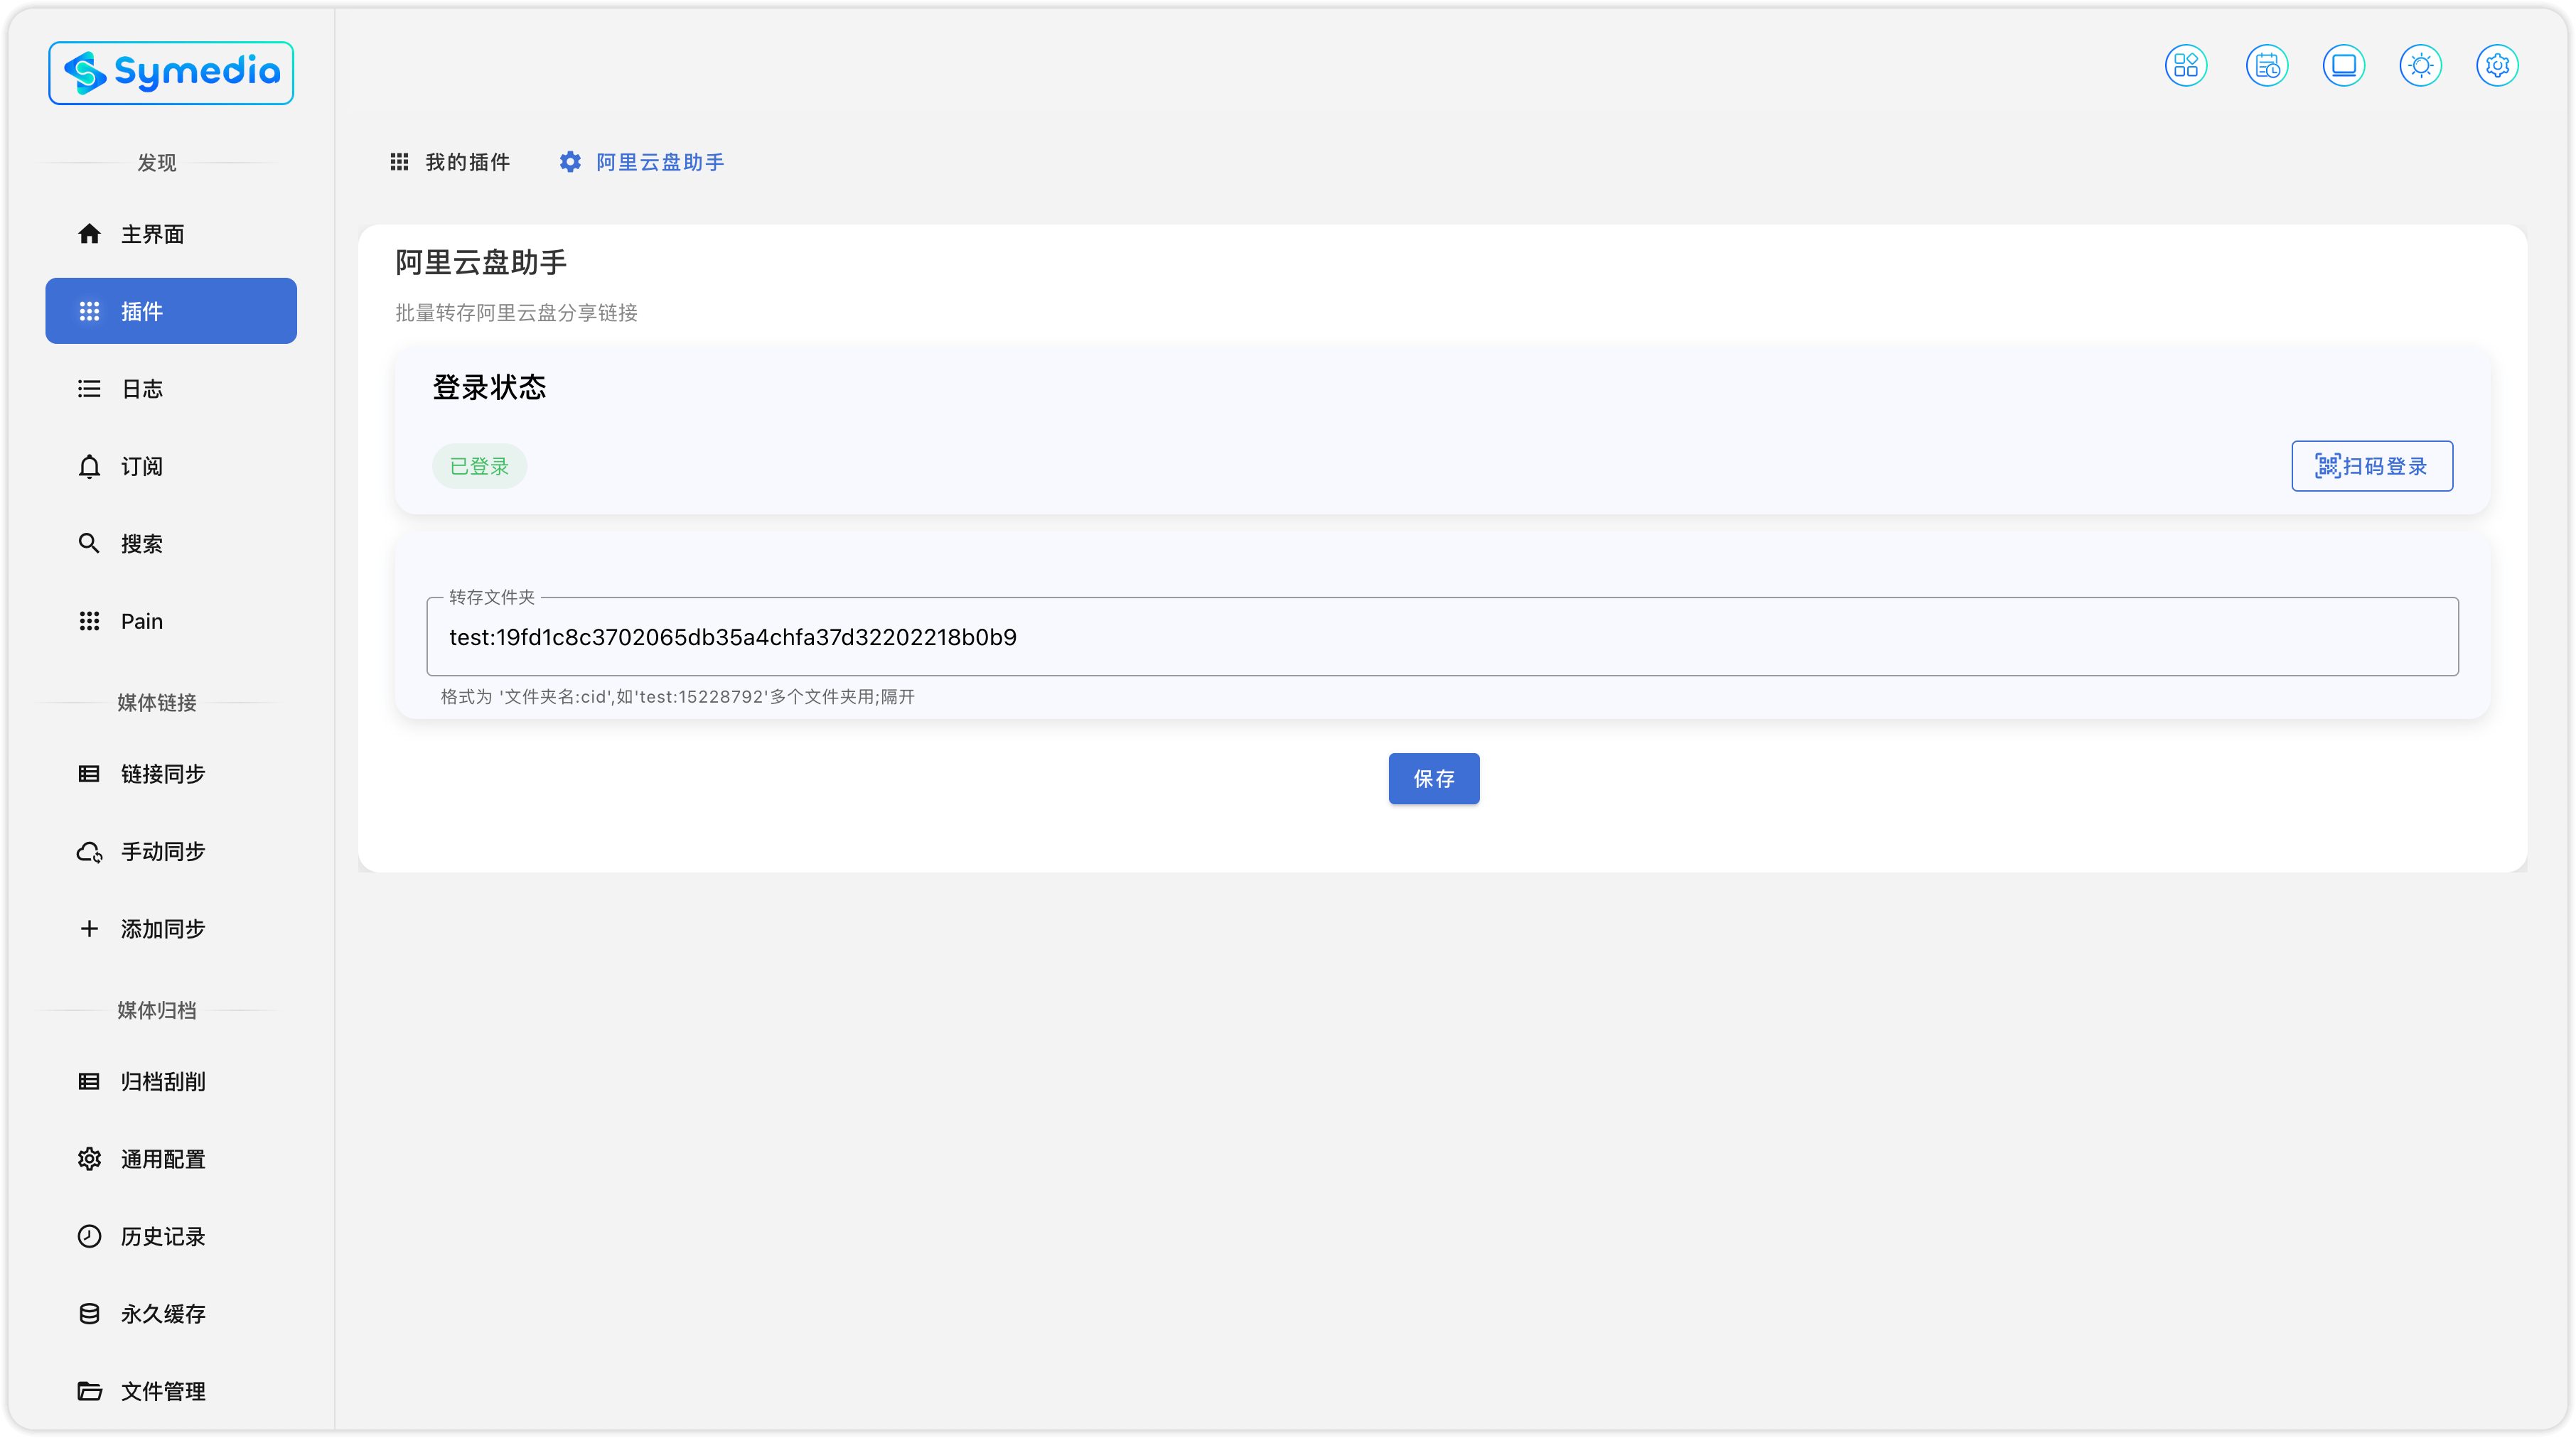
Task: Open the scheduled tasks calendar icon
Action: coord(2266,66)
